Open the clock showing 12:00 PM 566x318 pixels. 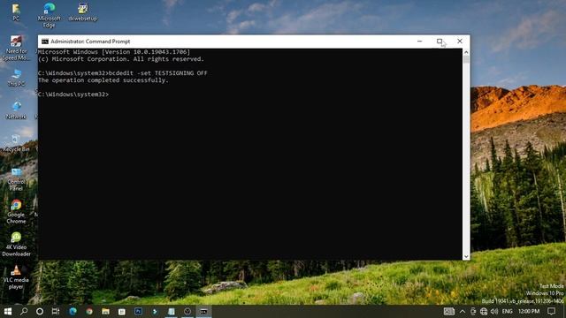pyautogui.click(x=529, y=311)
